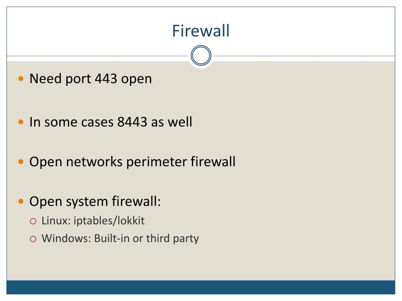The height and width of the screenshot is (301, 402).
Task: Click the circle ornament below the title
Action: click(201, 55)
